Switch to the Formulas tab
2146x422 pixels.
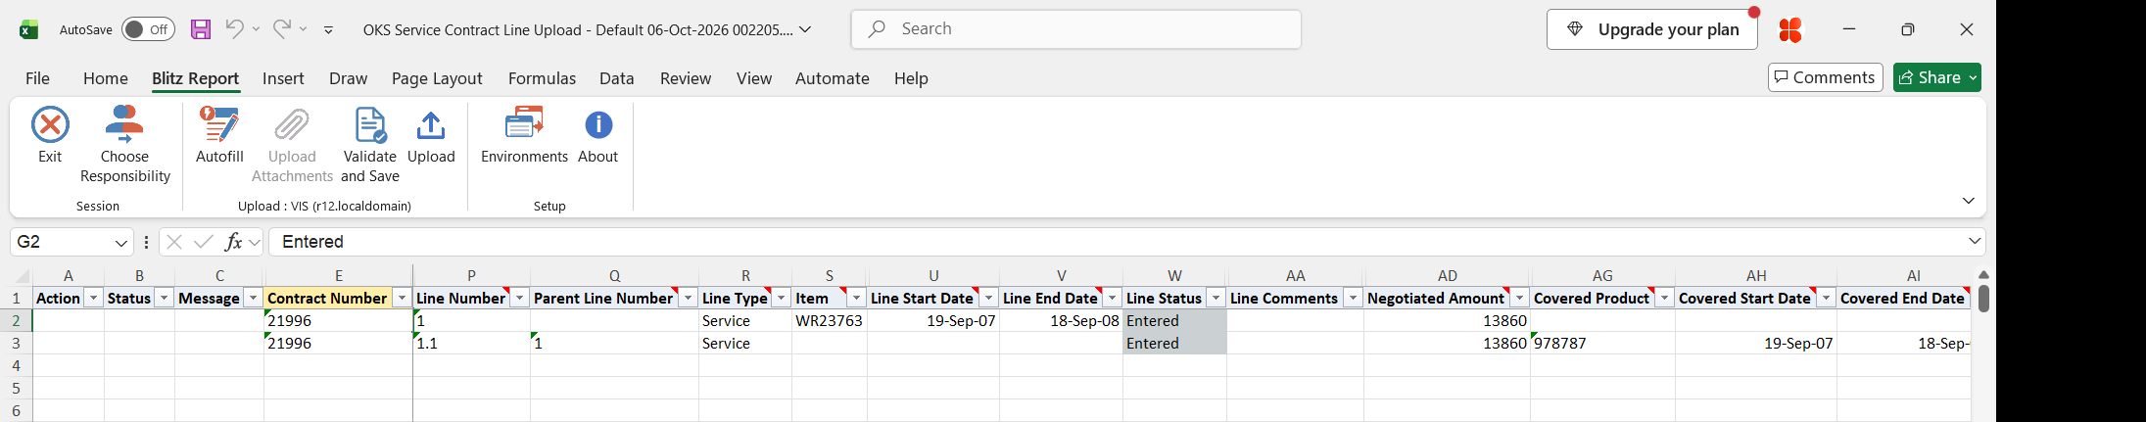[542, 78]
